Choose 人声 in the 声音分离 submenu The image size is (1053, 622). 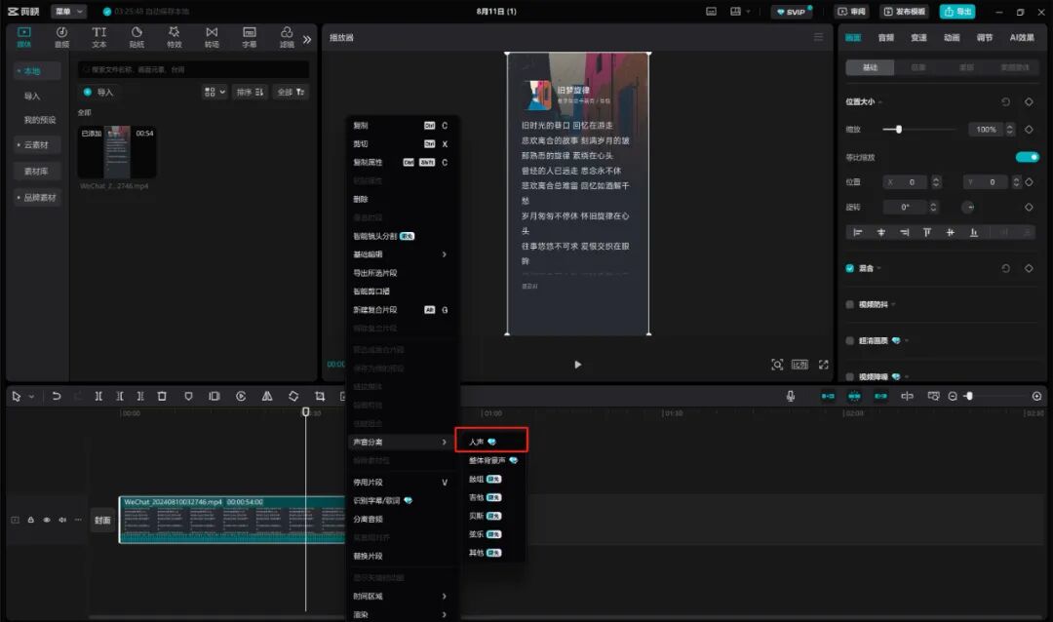click(490, 442)
